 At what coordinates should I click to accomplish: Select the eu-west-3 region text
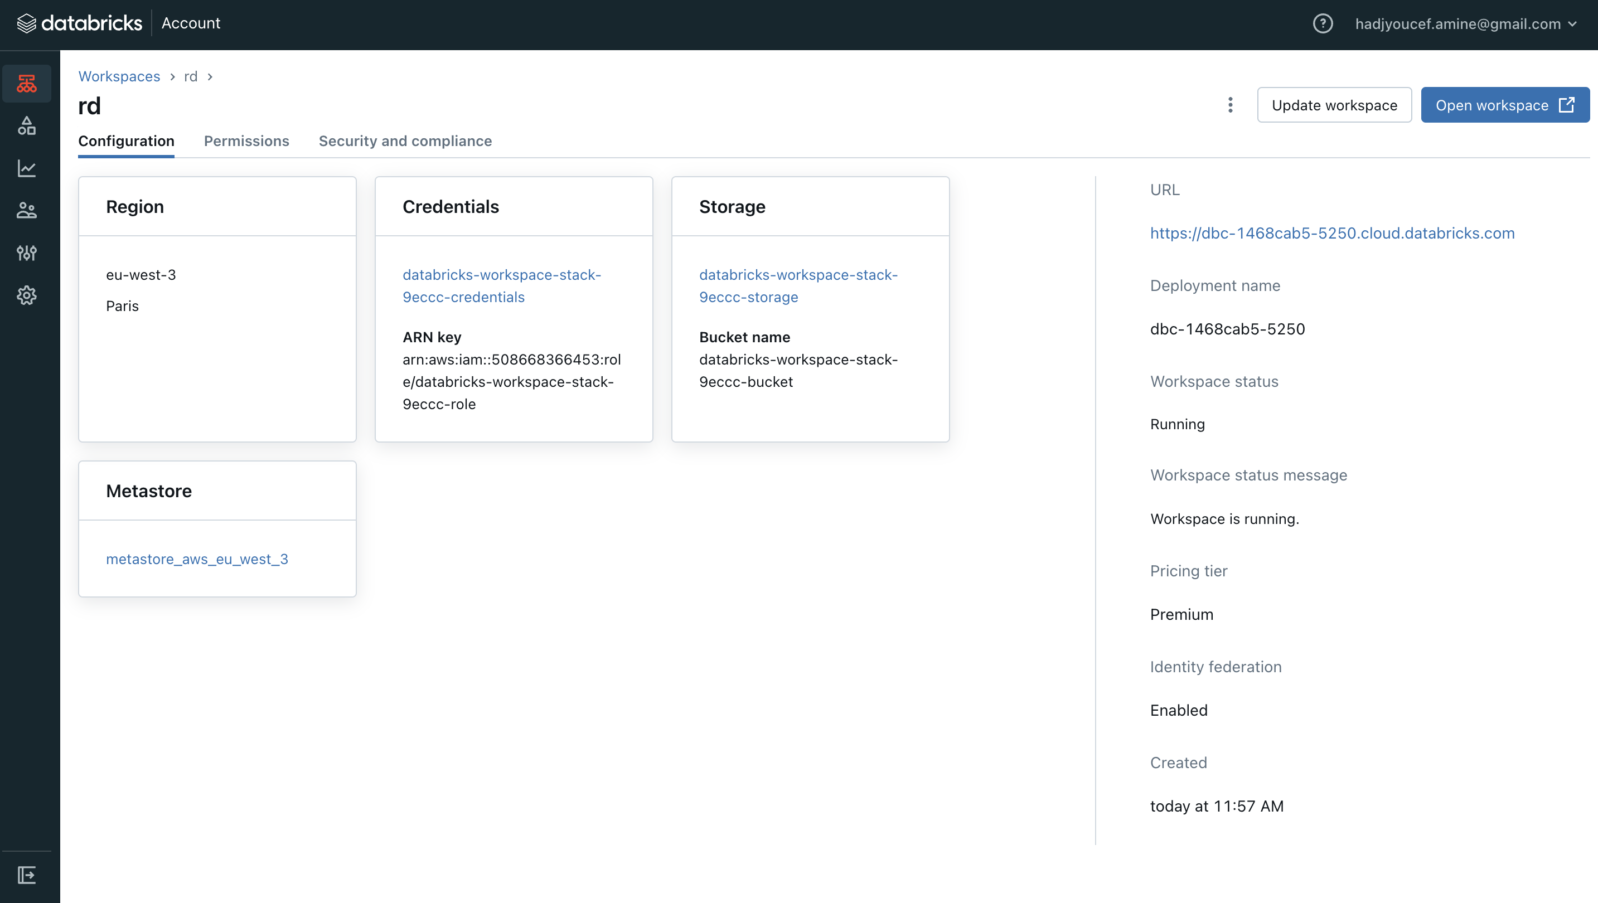point(141,275)
